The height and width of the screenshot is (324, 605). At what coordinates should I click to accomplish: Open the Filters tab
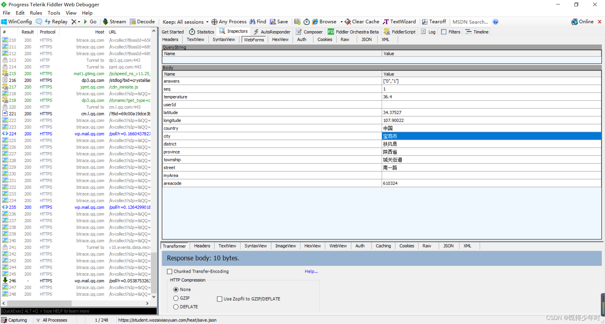[x=451, y=32]
